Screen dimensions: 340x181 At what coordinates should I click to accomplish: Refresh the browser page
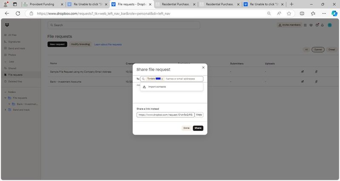(x=18, y=14)
